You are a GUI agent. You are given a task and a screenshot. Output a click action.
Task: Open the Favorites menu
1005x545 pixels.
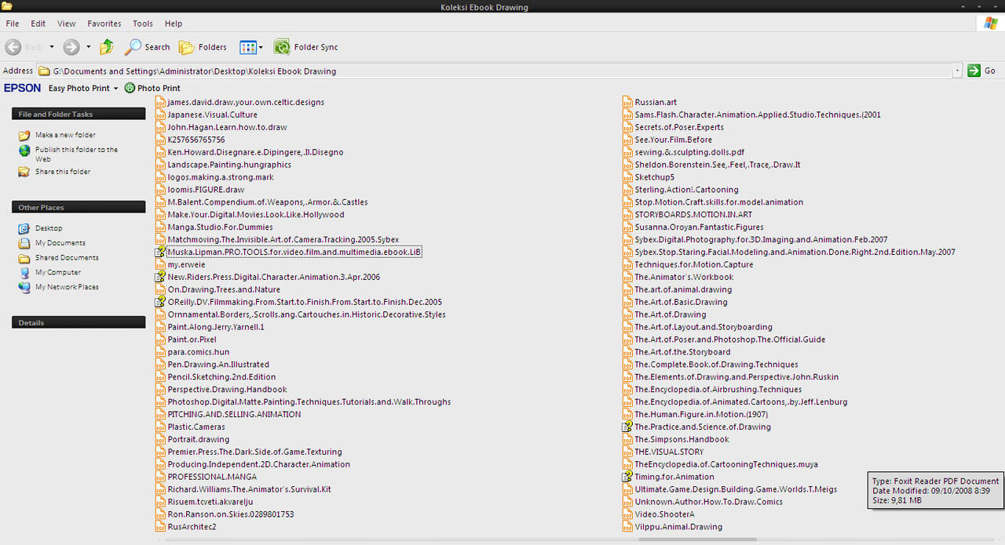(104, 24)
